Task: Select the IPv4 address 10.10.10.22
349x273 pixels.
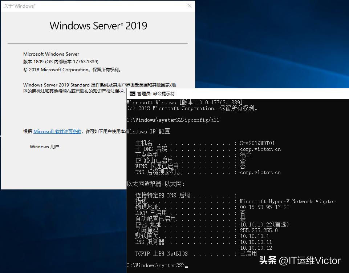Action: pos(256,224)
